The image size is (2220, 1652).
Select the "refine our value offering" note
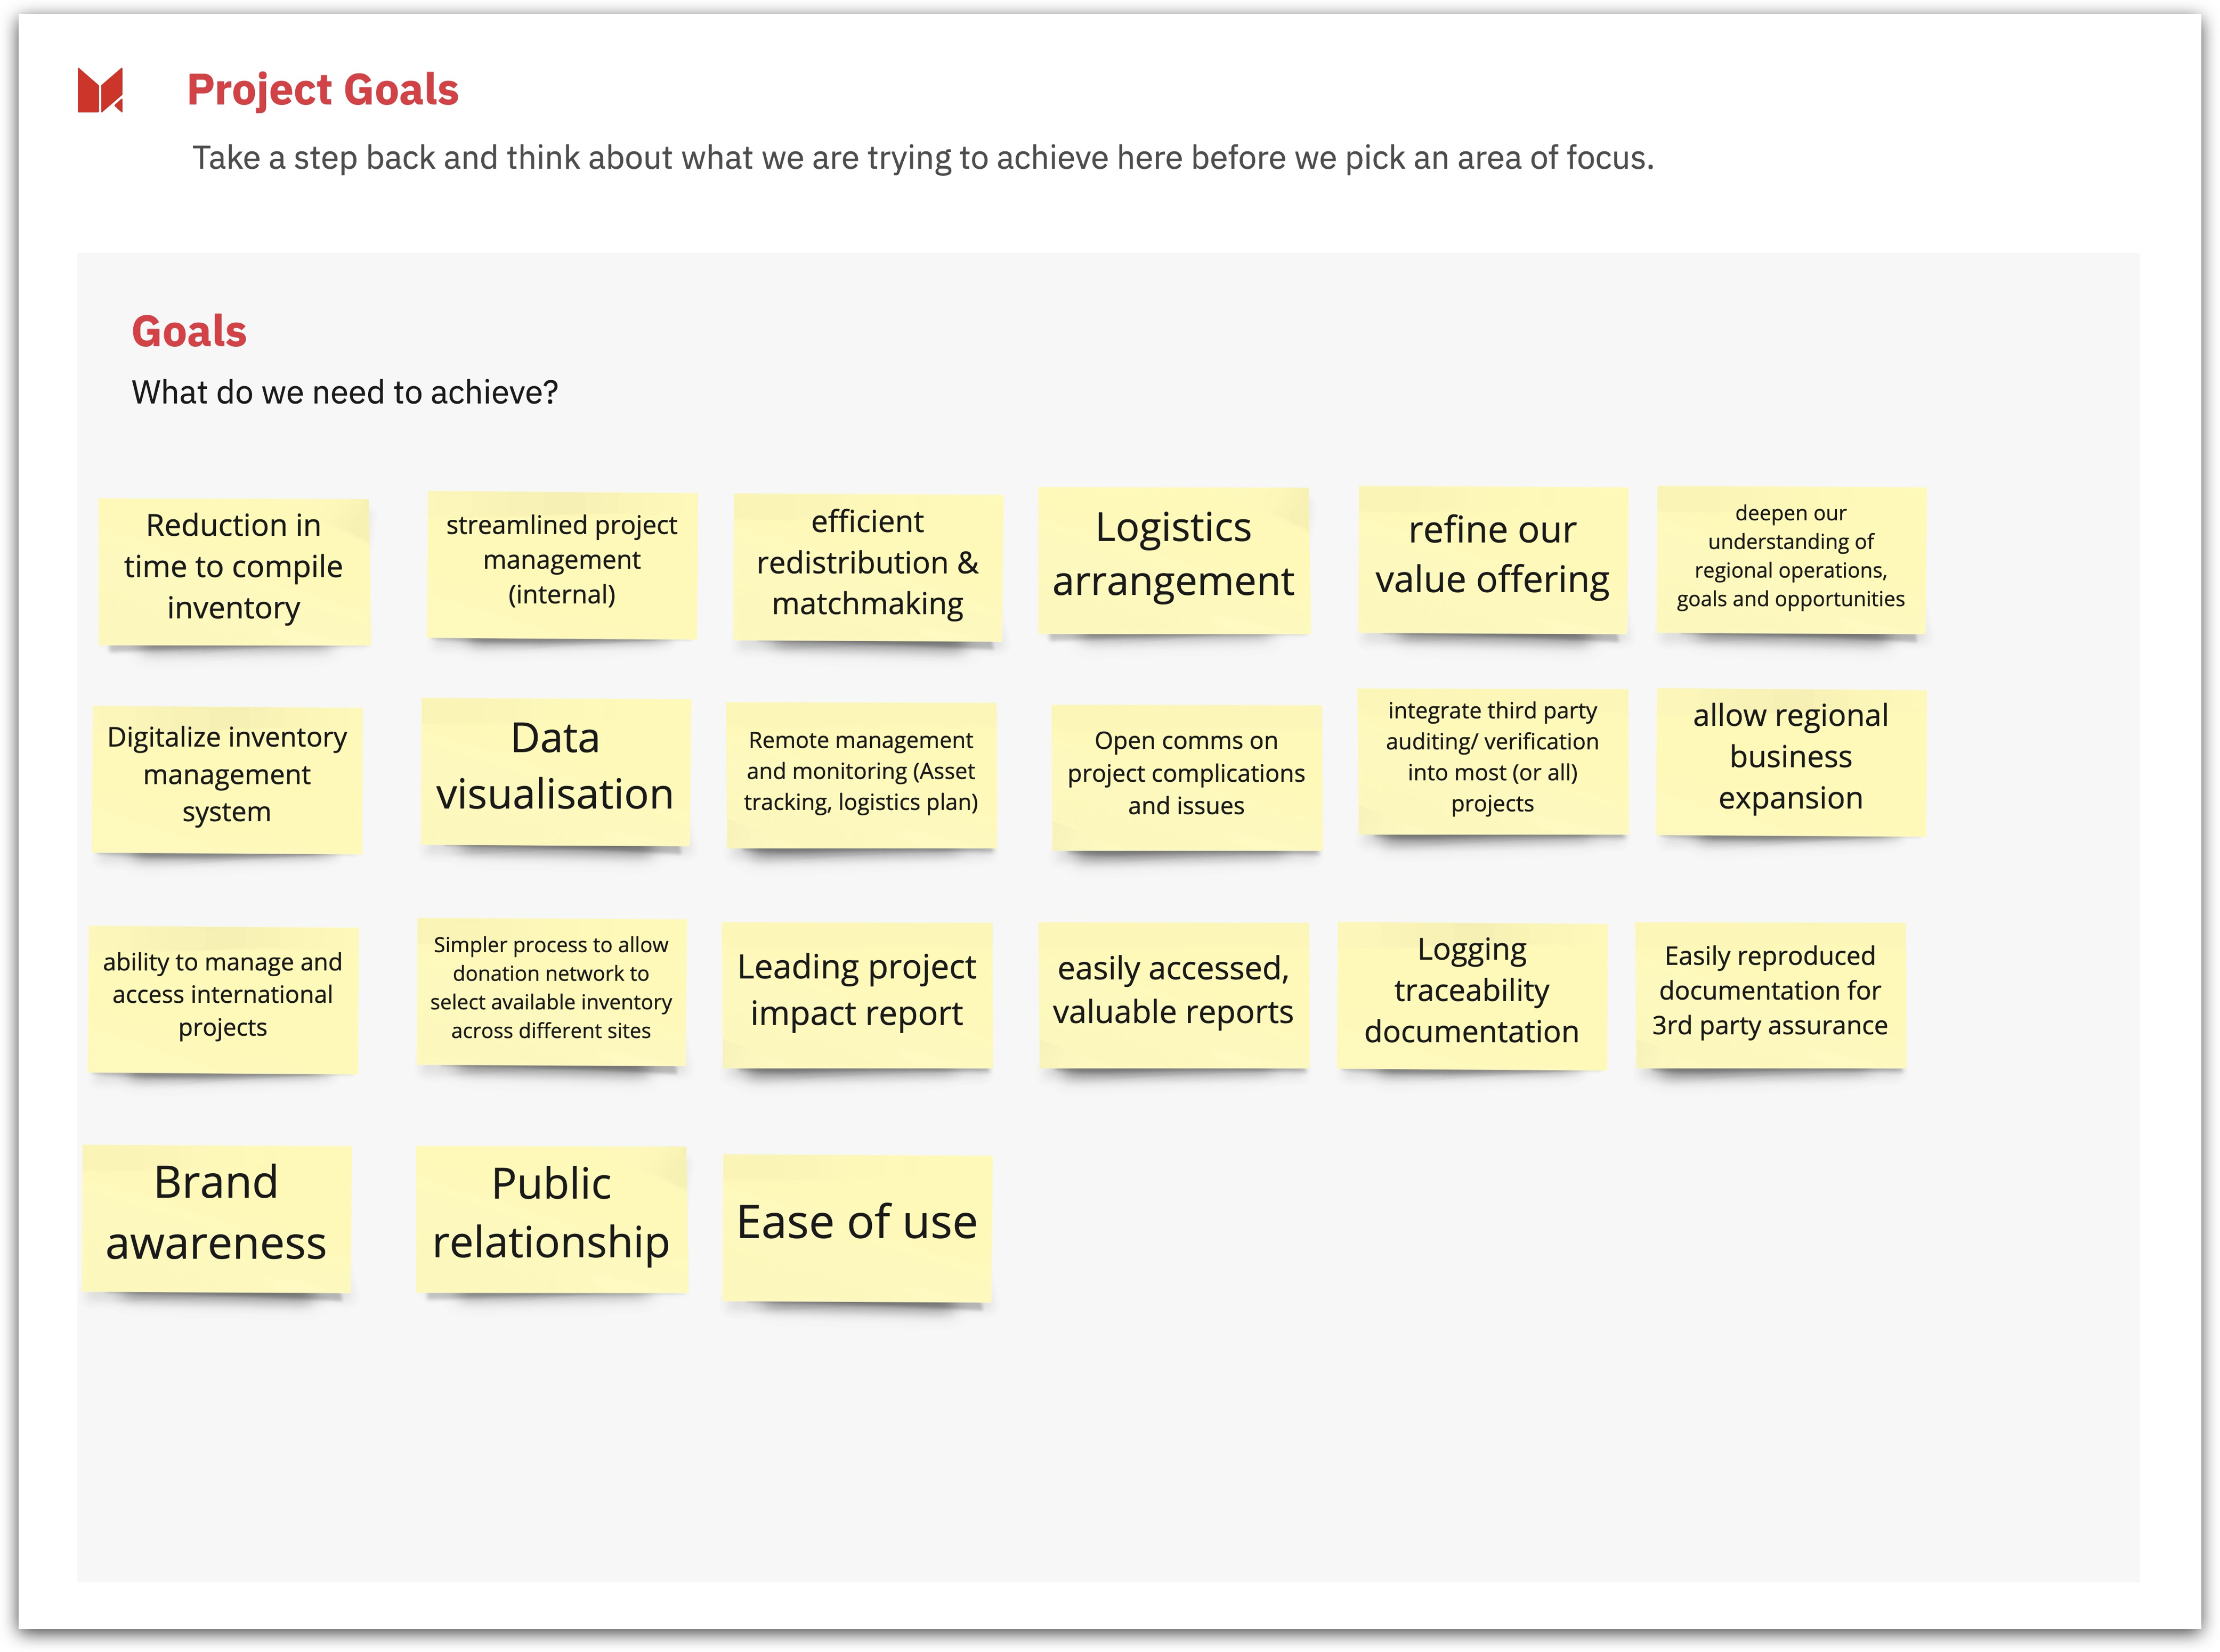(1492, 559)
